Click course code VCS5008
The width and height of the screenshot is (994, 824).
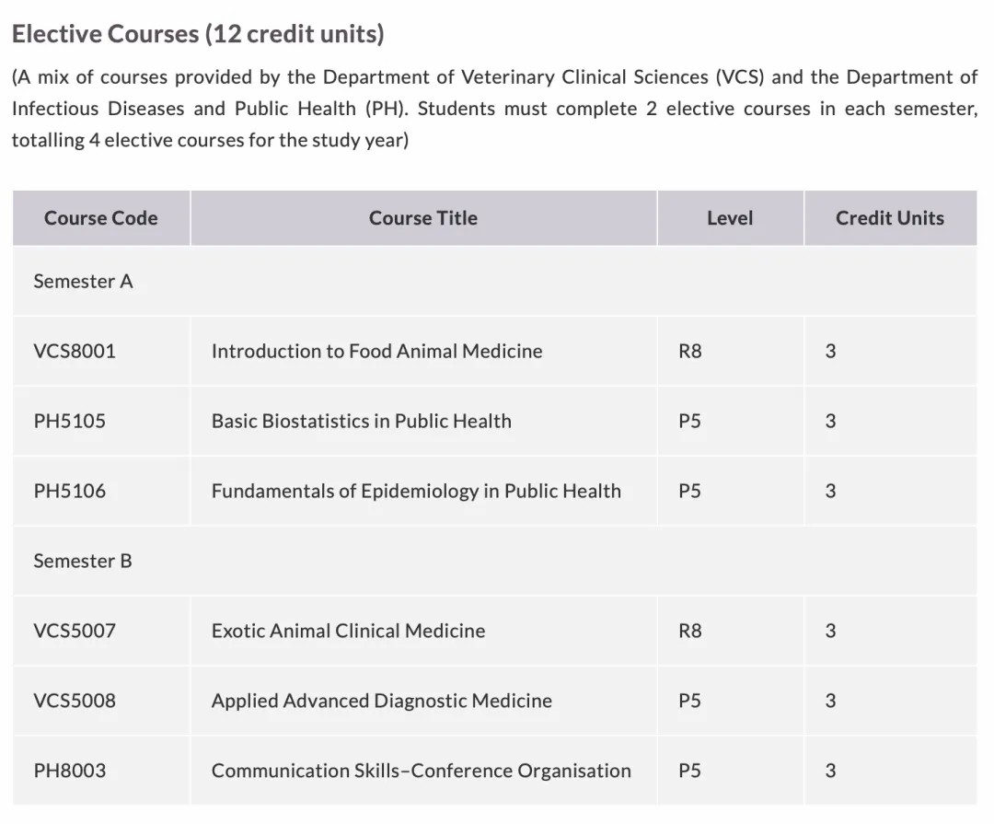click(x=75, y=701)
